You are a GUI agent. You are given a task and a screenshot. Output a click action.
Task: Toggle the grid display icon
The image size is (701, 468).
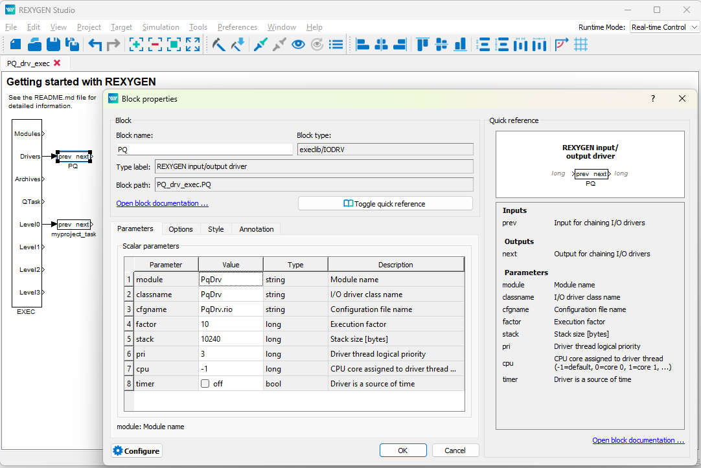[580, 44]
